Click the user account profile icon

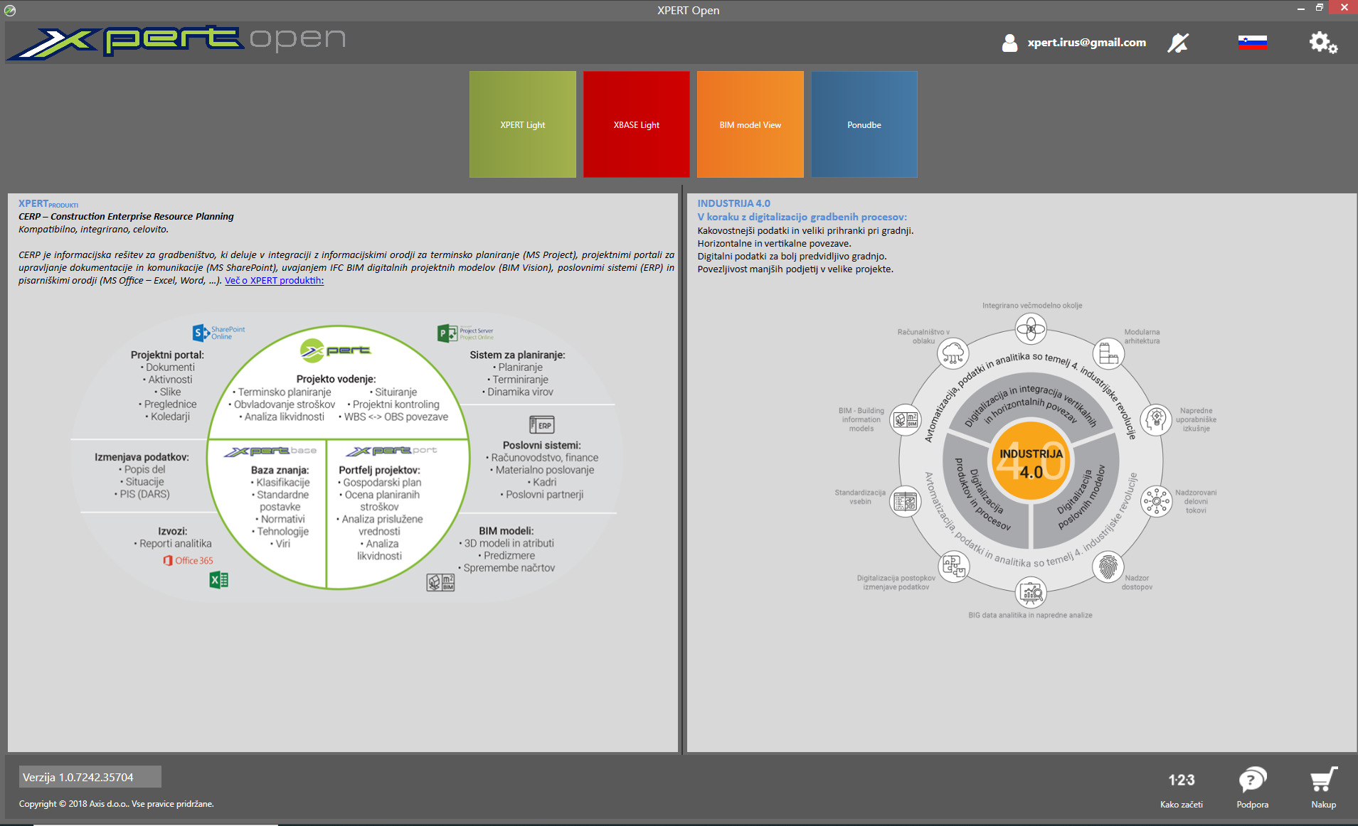[1009, 43]
